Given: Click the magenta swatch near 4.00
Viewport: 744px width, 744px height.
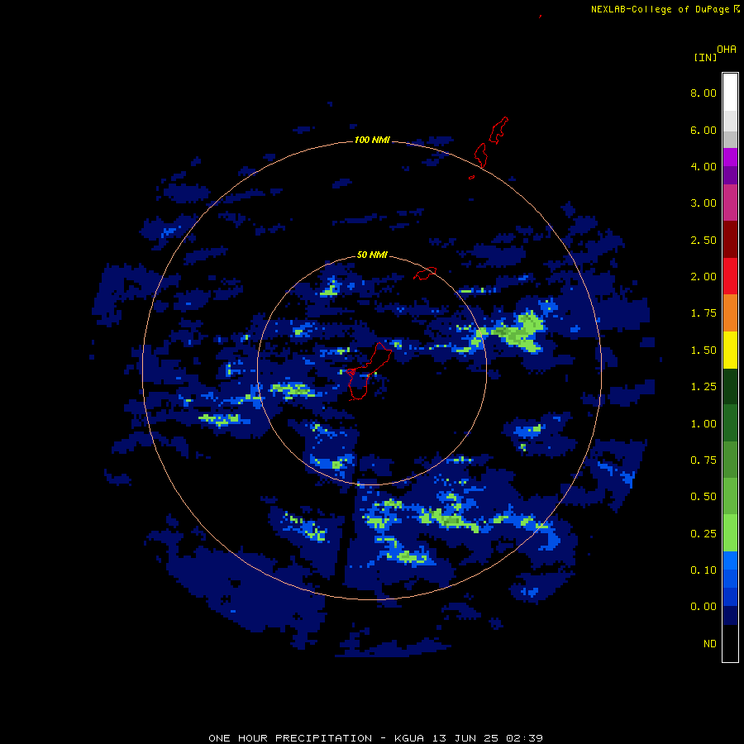Looking at the screenshot, I should point(730,157).
